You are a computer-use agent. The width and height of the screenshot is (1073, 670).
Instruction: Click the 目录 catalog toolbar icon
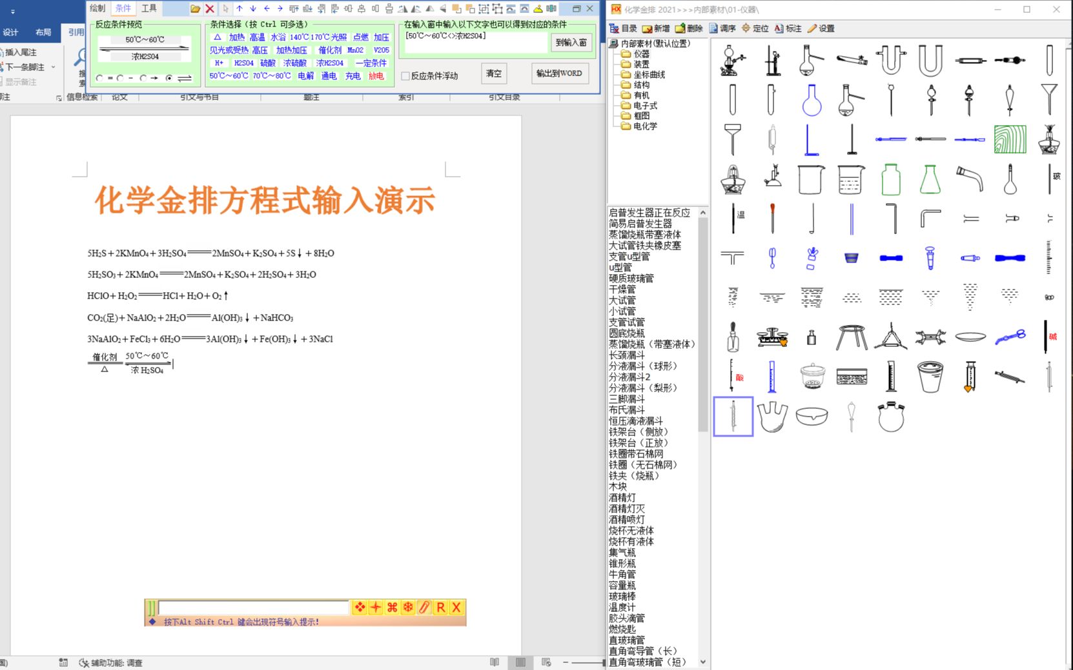pos(623,28)
